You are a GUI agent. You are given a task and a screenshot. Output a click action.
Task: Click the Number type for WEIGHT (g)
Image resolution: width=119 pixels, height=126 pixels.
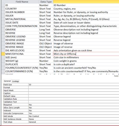[46, 61]
